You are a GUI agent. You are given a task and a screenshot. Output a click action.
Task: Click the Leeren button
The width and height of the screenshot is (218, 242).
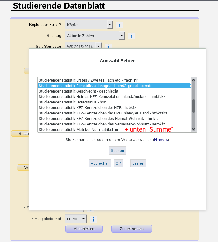point(138,163)
